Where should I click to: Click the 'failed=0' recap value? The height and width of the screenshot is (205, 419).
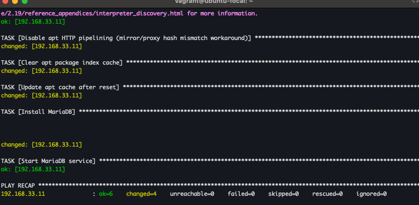pyautogui.click(x=241, y=194)
